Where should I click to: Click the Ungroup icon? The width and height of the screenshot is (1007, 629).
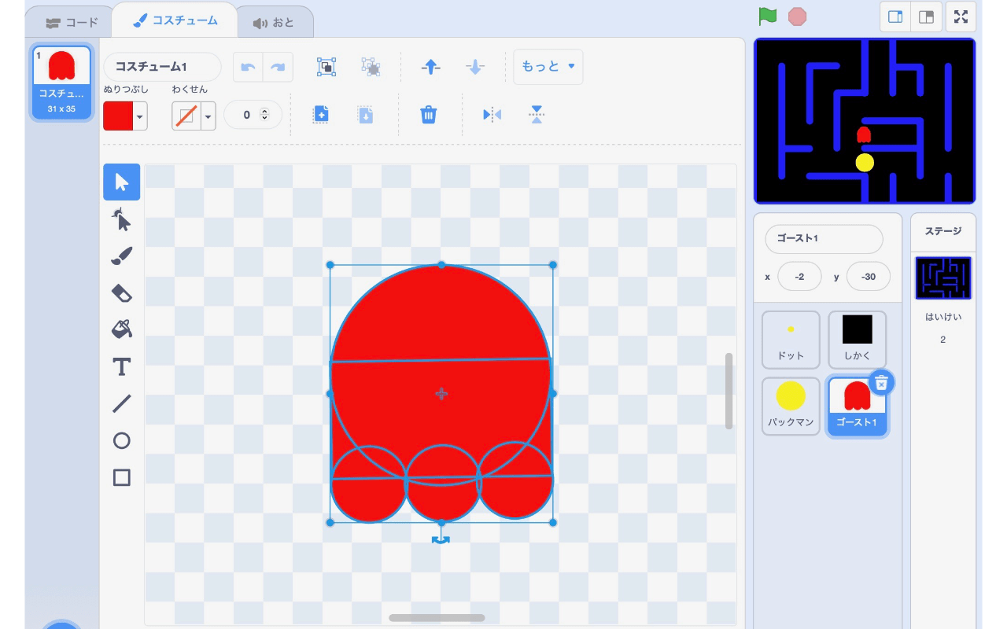(371, 67)
